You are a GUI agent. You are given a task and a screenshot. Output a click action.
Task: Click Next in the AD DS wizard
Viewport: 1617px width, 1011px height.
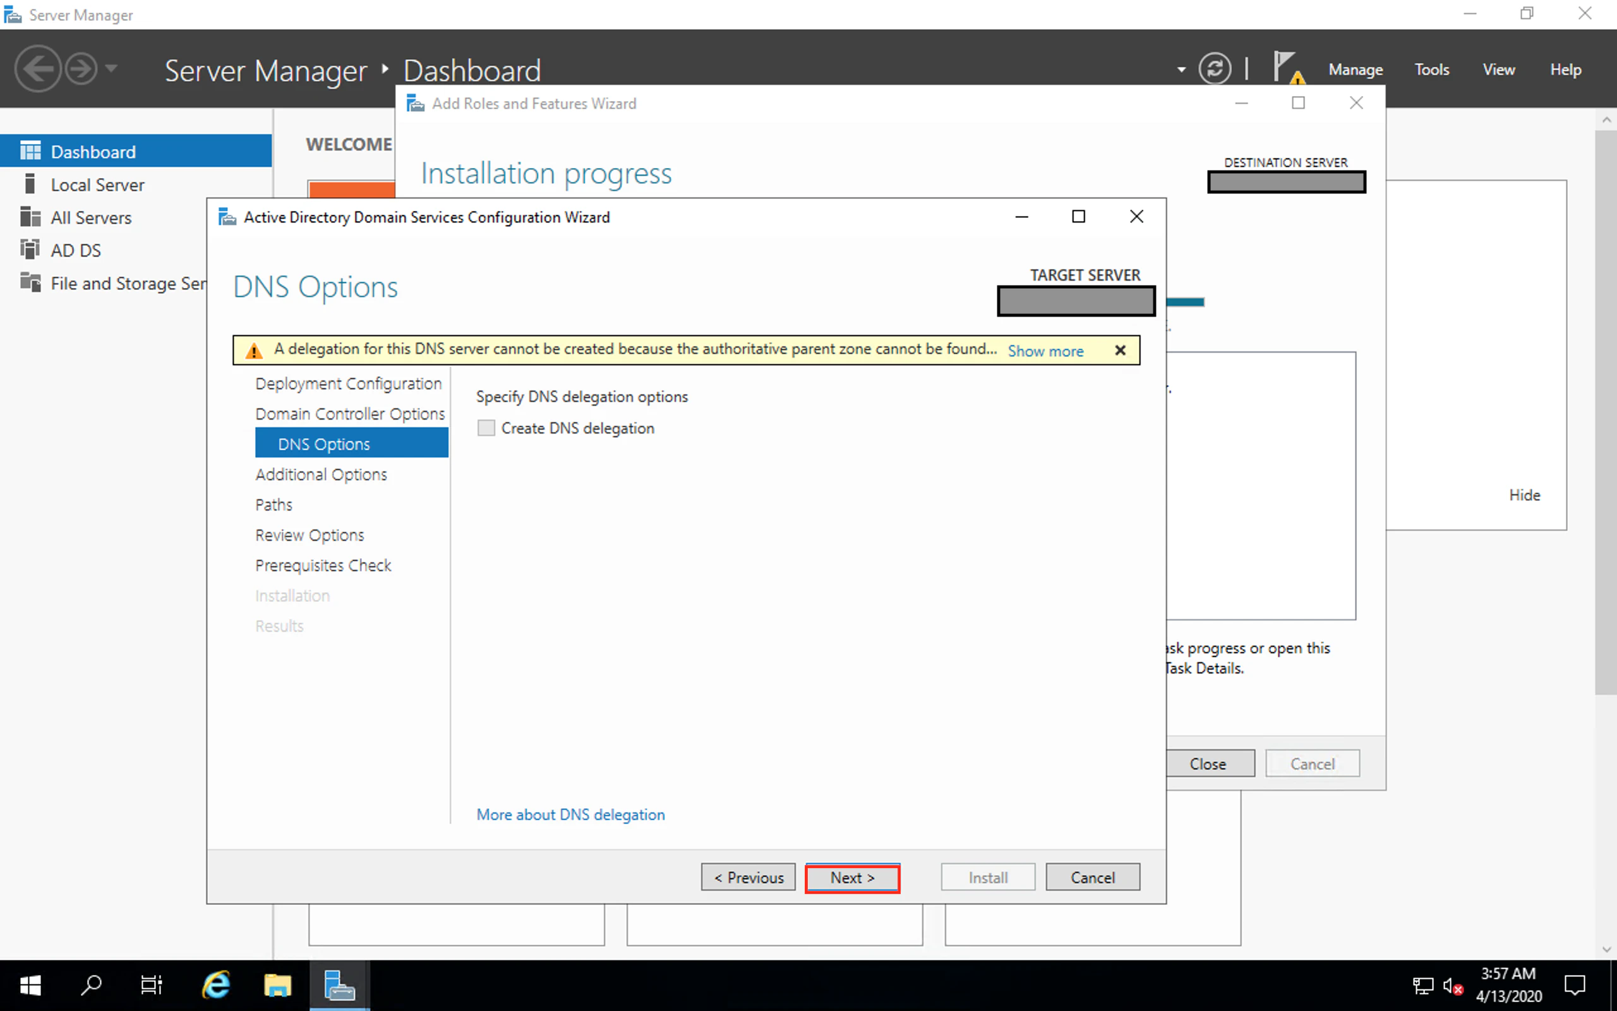(852, 877)
